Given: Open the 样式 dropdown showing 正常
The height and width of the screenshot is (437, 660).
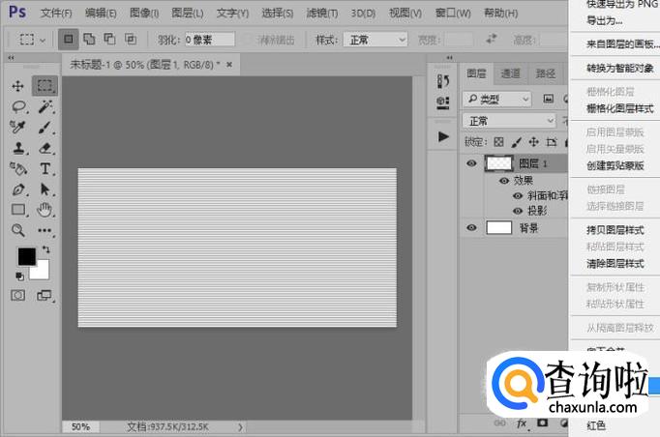Looking at the screenshot, I should click(375, 40).
